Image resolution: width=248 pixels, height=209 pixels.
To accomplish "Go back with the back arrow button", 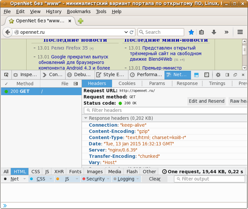I will pos(7,32).
